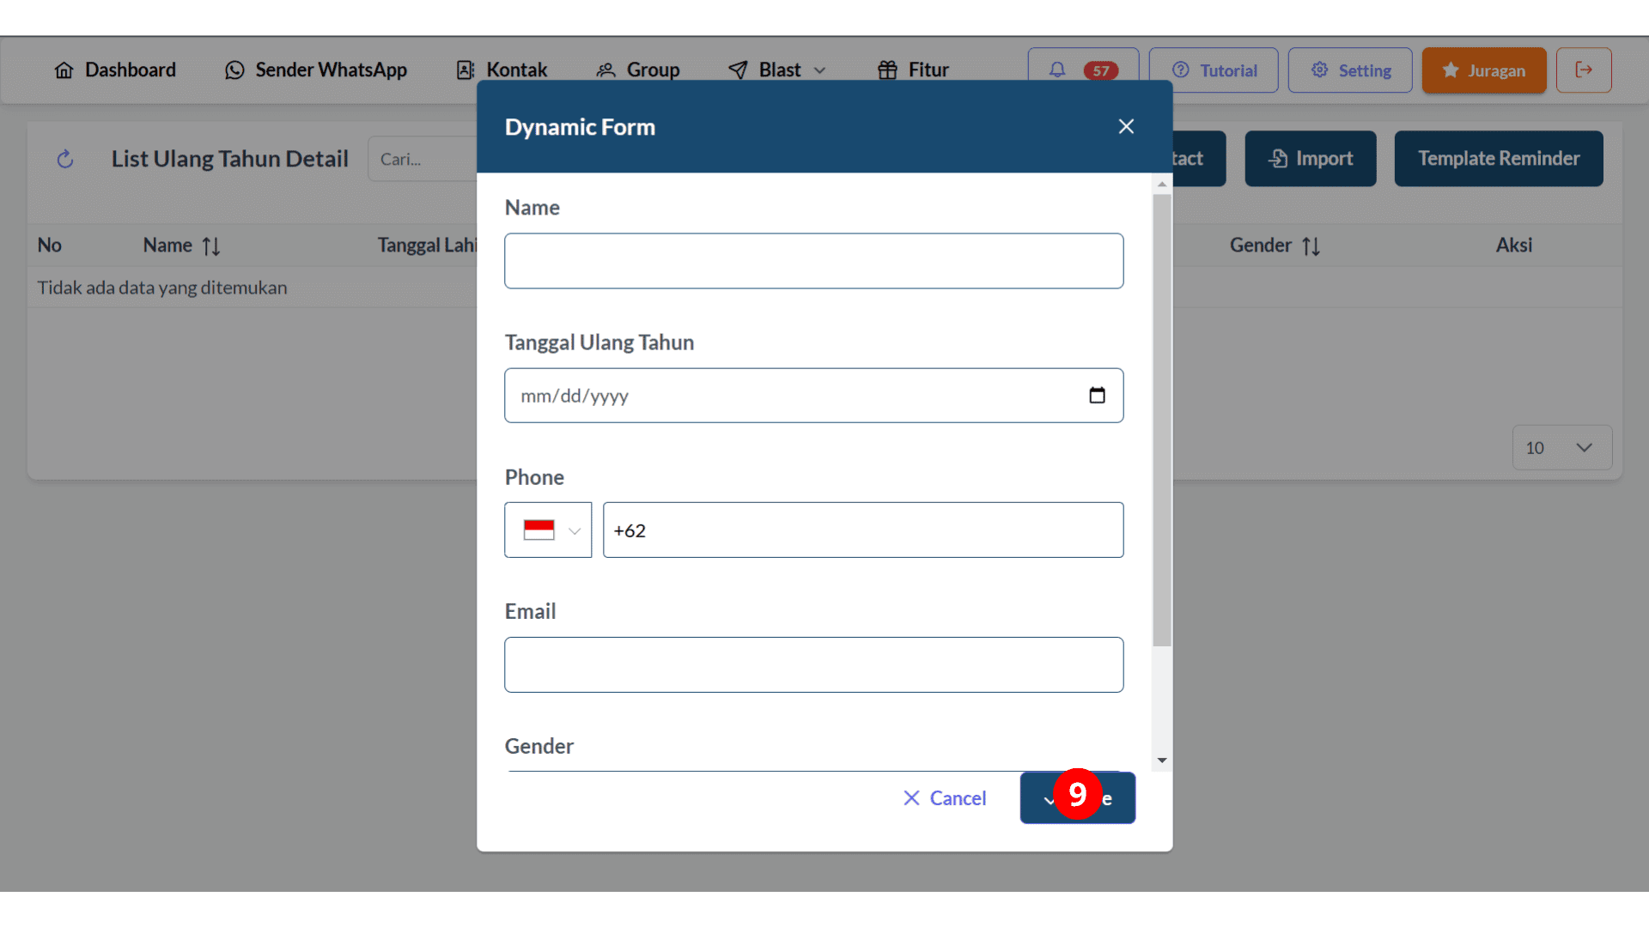This screenshot has width=1649, height=927.
Task: Click 'Tidak ada data yang ditemukan' text
Action: tap(162, 288)
